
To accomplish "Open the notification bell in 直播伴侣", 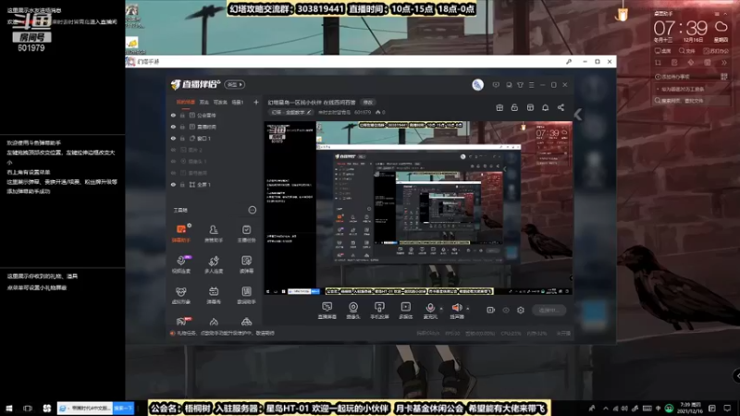I will pyautogui.click(x=545, y=107).
